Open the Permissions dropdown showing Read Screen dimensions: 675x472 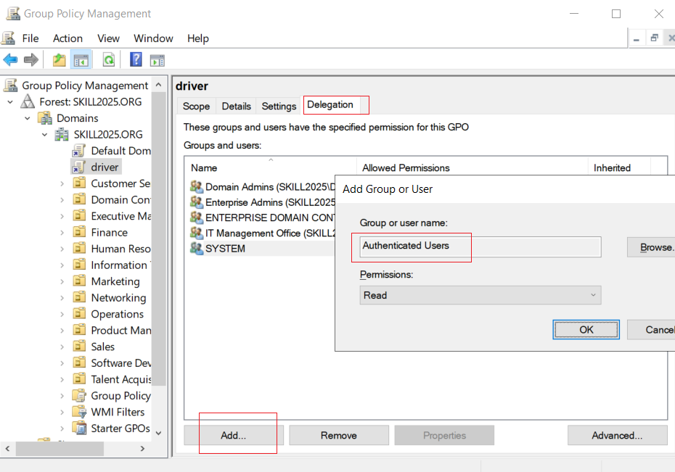coord(480,295)
